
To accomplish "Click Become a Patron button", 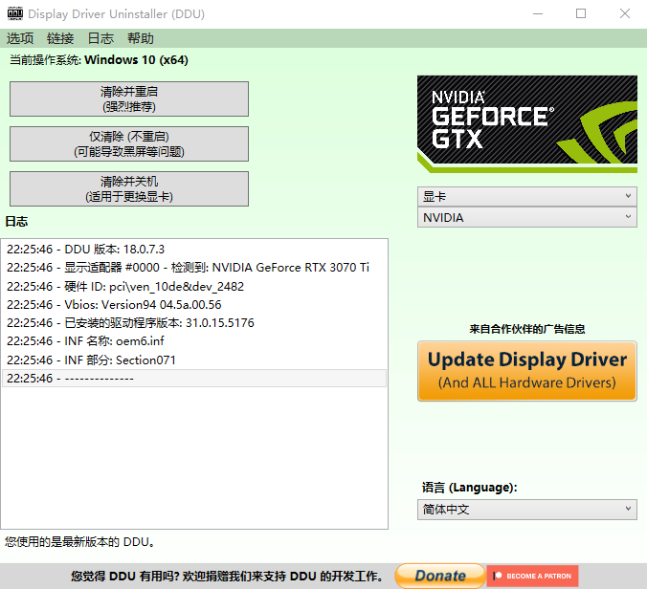I will [x=532, y=576].
